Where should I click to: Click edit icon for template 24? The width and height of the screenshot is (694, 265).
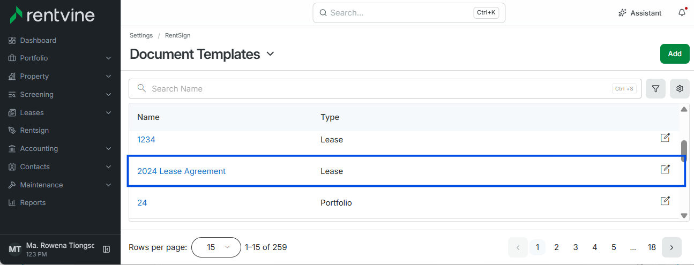tap(665, 201)
